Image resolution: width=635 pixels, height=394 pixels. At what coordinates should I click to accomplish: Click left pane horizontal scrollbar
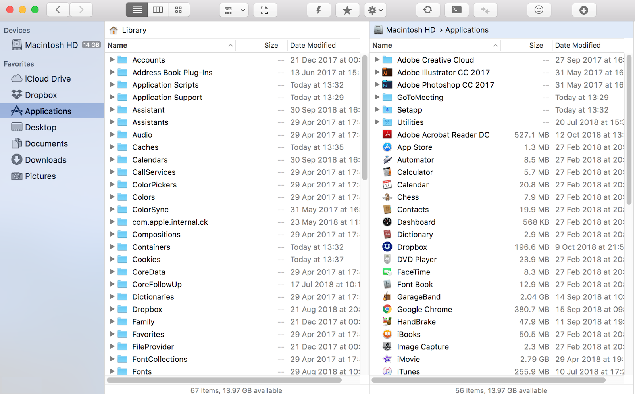click(224, 380)
